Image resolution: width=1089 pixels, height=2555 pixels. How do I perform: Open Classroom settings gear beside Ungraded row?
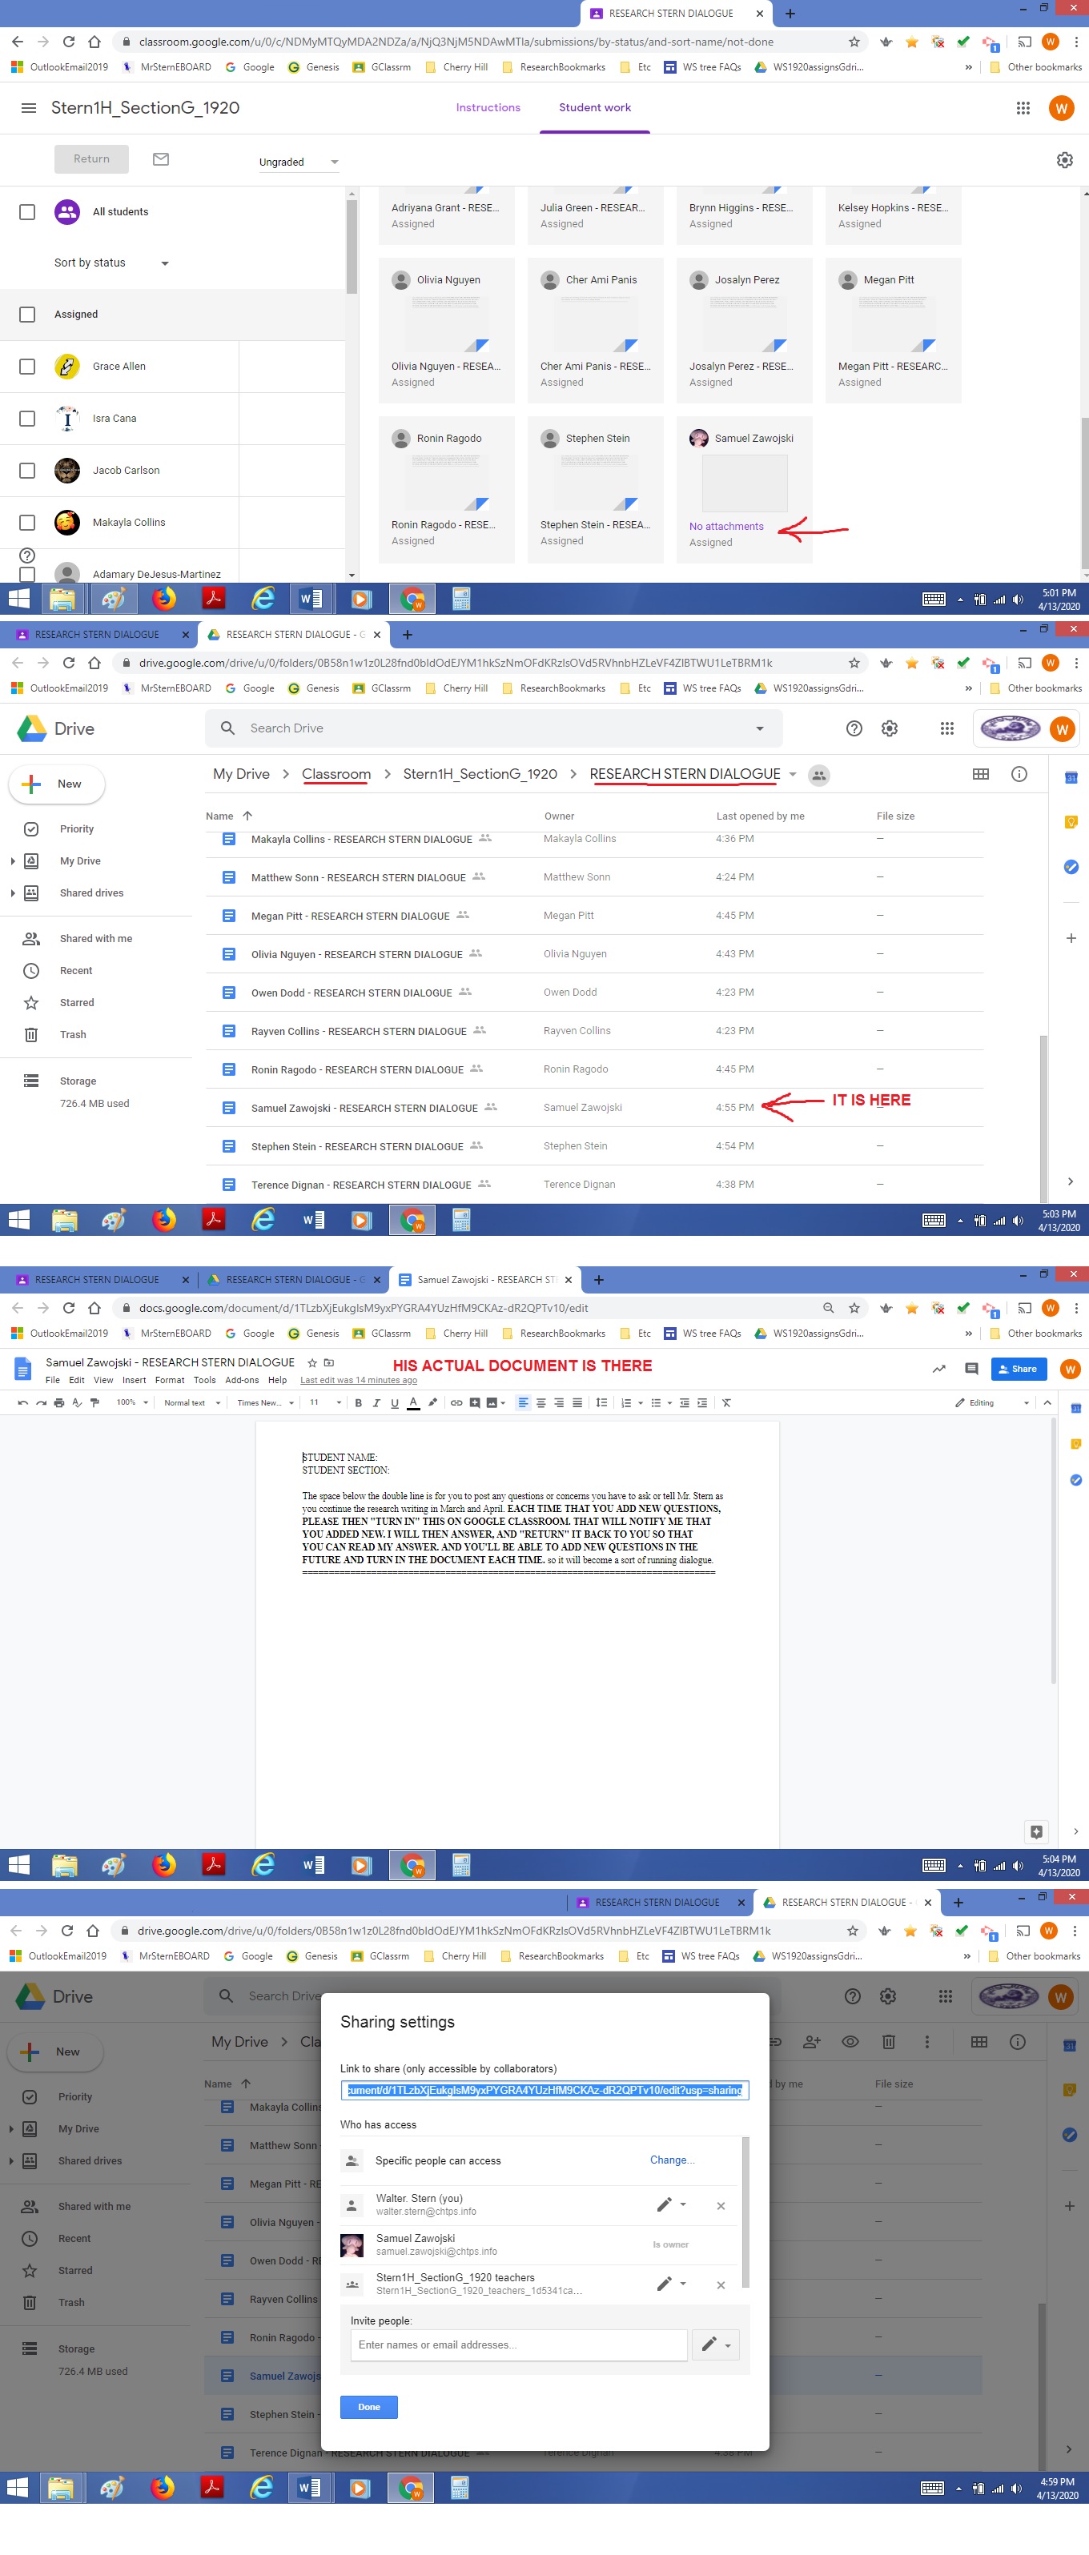click(x=1064, y=161)
